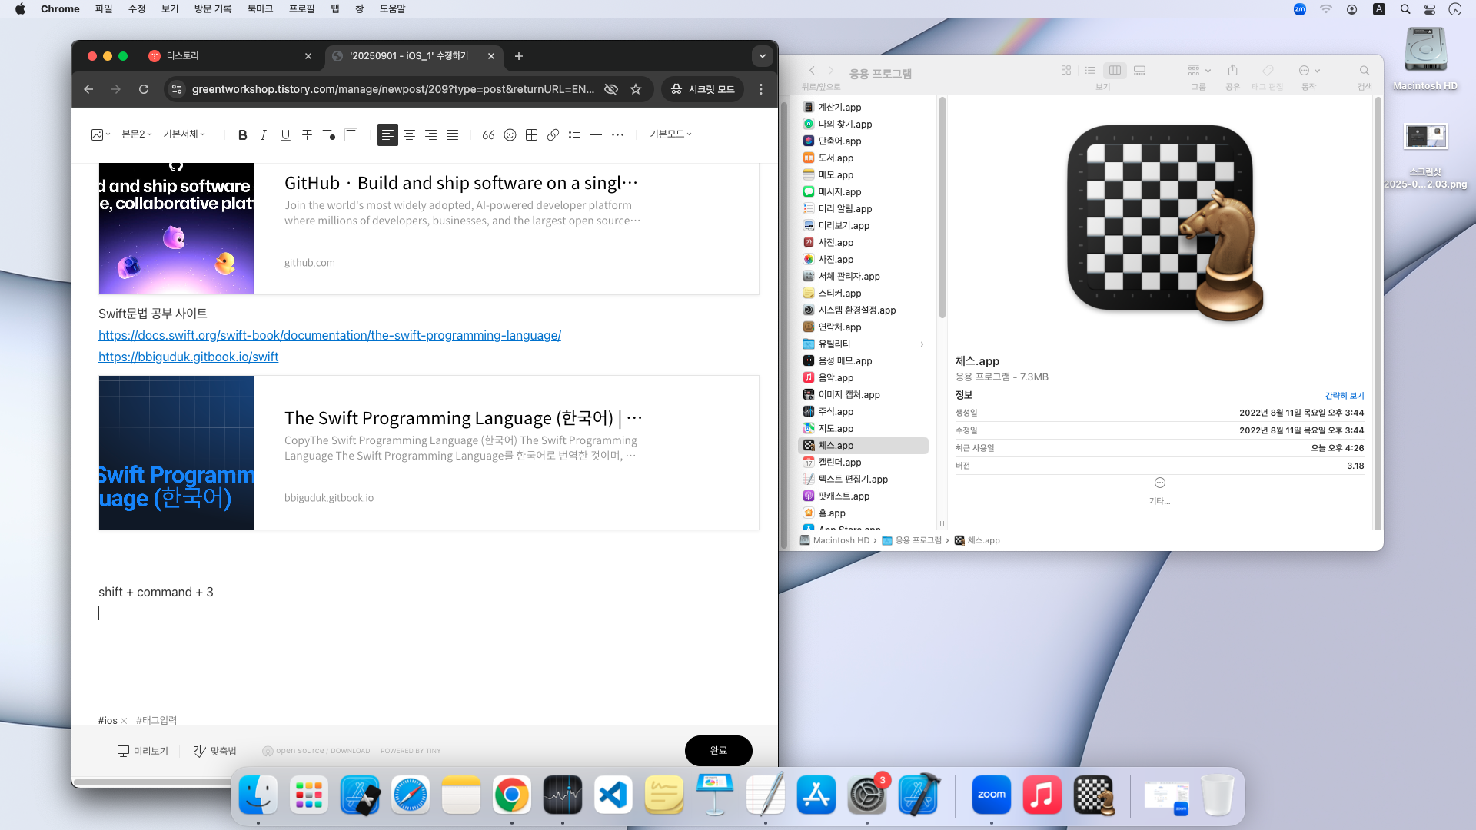Expand the 기본모드 editor mode dropdown
1476x830 pixels.
coord(670,134)
